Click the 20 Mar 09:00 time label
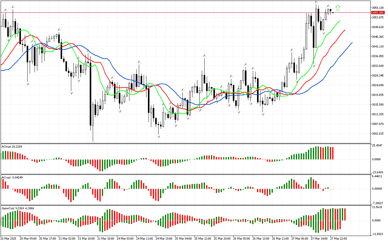This screenshot has width=388, height=242. (x=28, y=239)
